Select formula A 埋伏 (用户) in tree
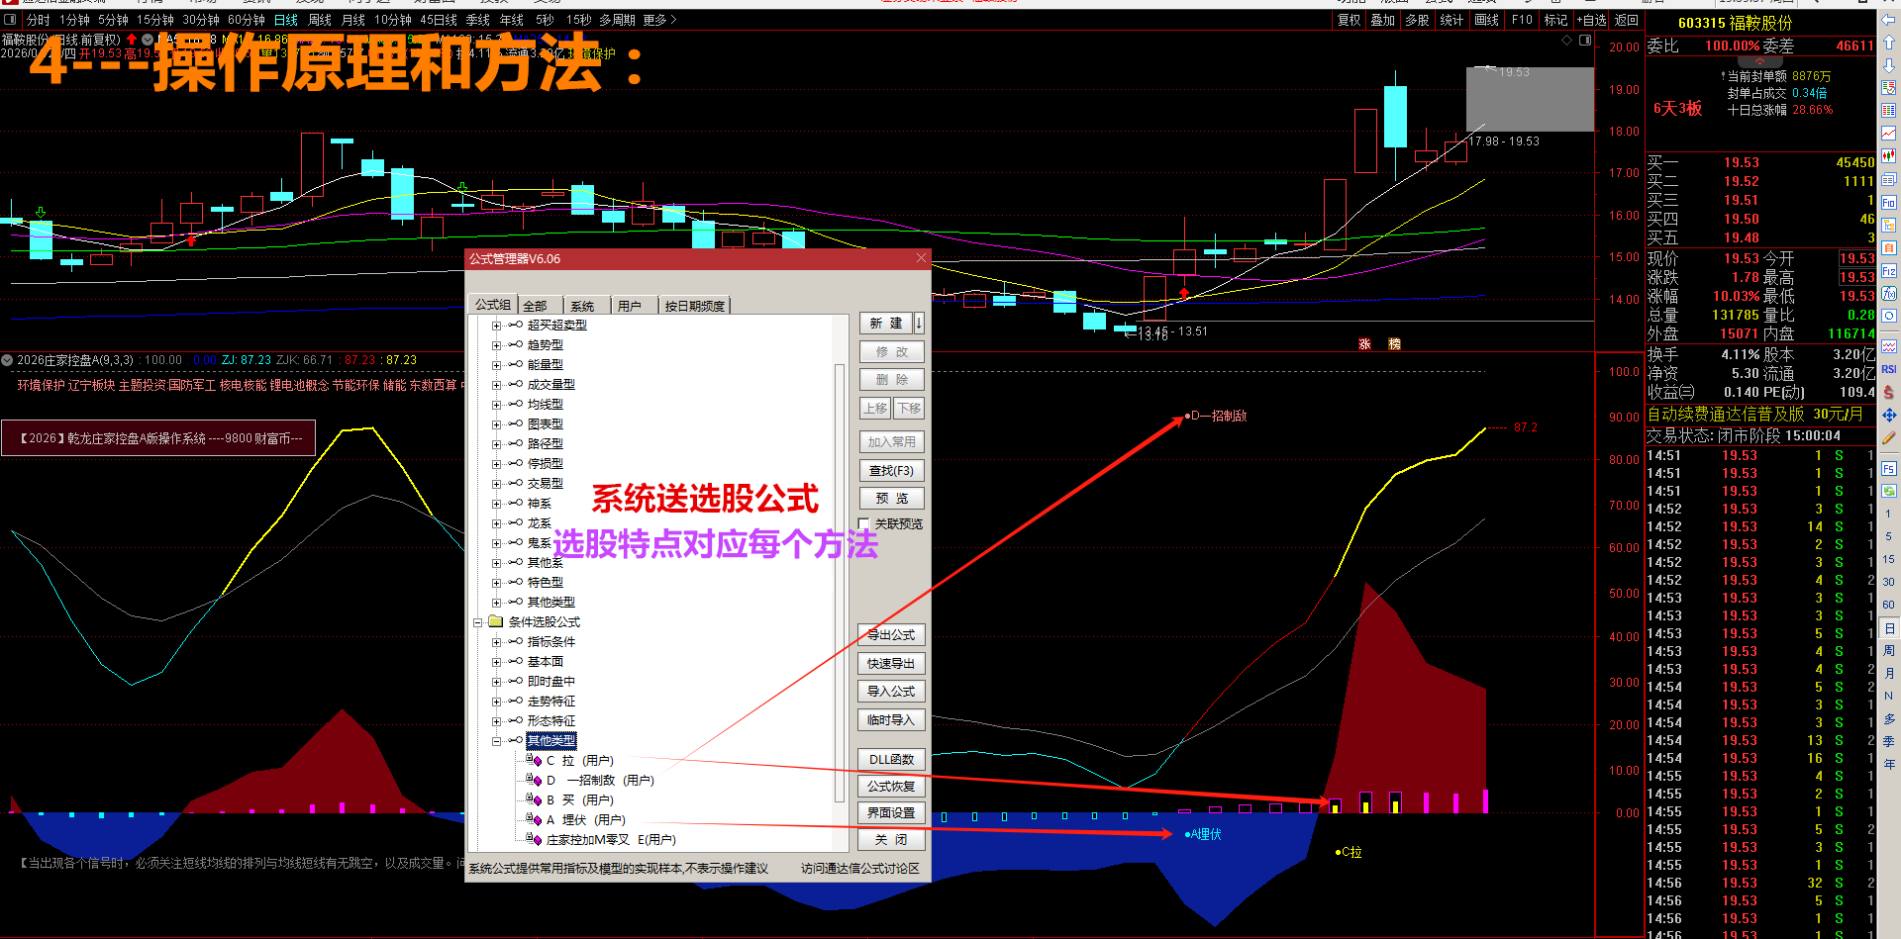This screenshot has width=1901, height=939. (x=586, y=820)
